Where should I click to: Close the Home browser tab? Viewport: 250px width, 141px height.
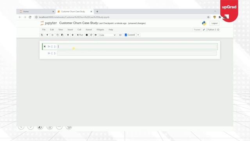click(53, 11)
